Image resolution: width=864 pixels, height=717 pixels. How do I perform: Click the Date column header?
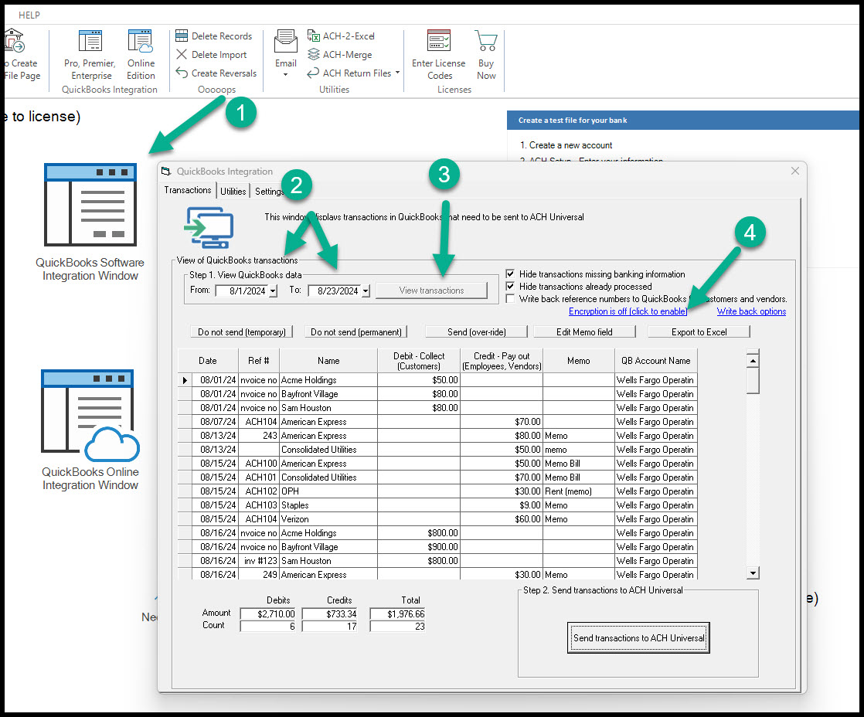tap(208, 361)
